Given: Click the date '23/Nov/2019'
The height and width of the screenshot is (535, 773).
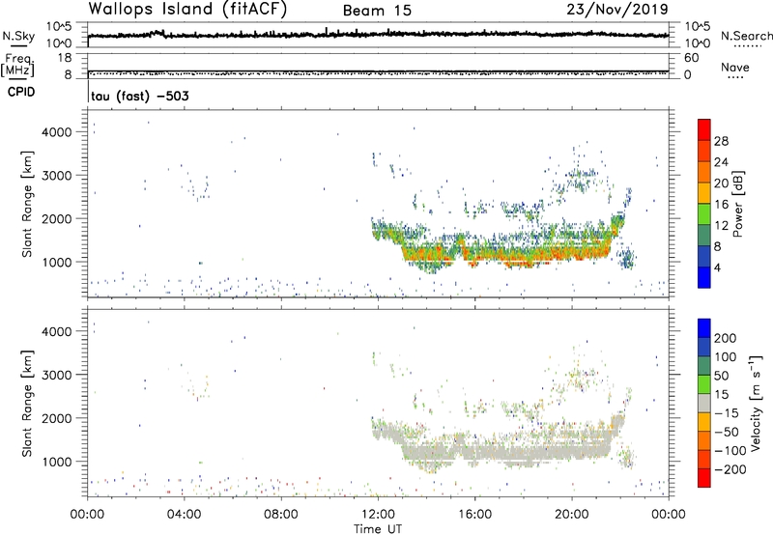Looking at the screenshot, I should point(617,10).
